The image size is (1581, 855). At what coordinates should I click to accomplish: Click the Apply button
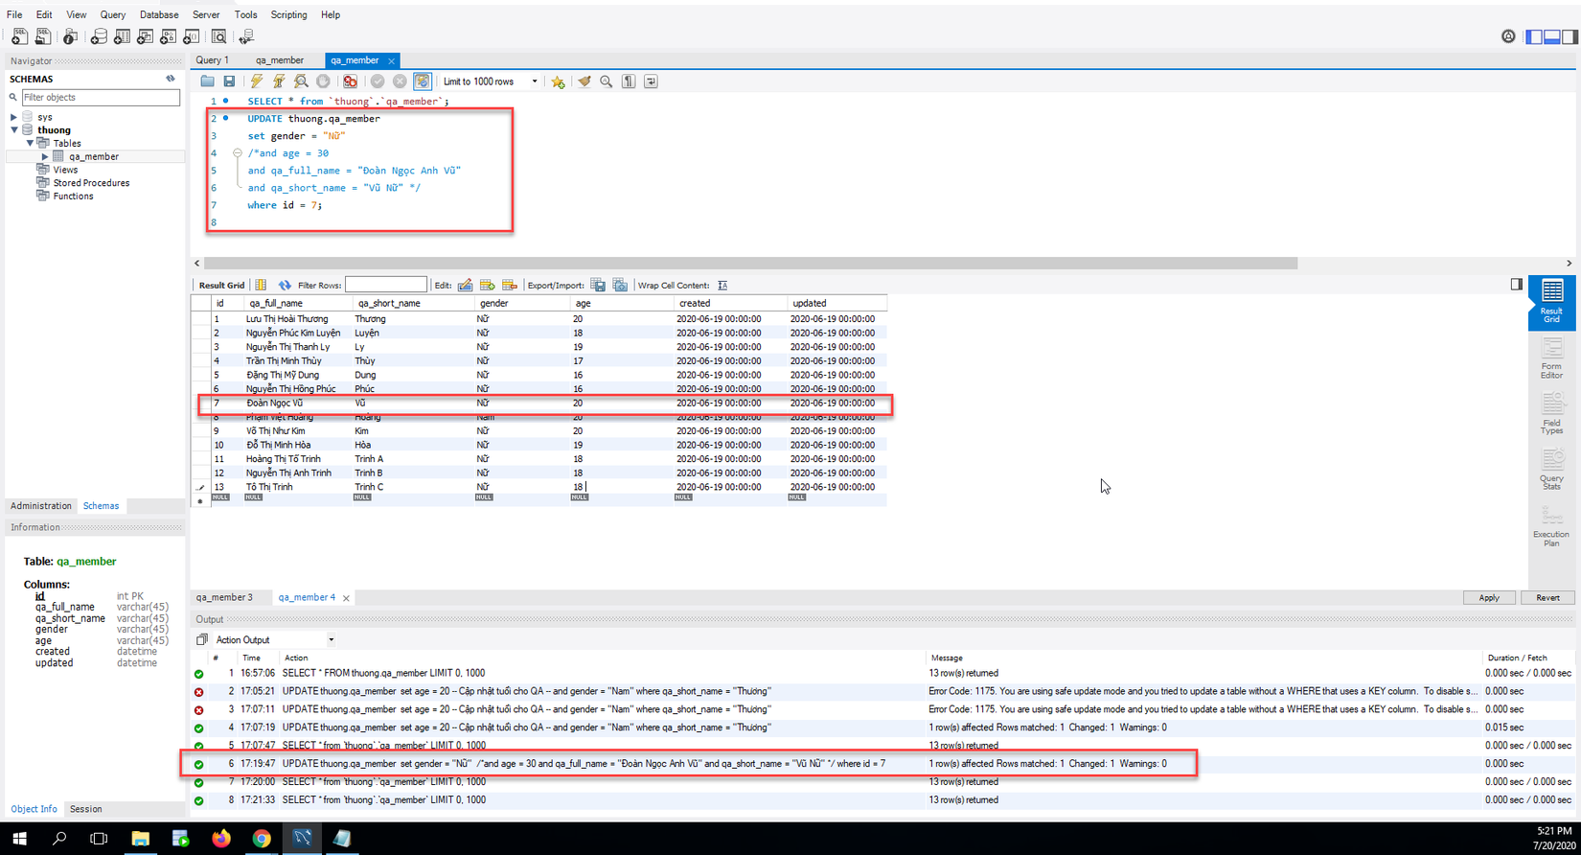pyautogui.click(x=1489, y=597)
